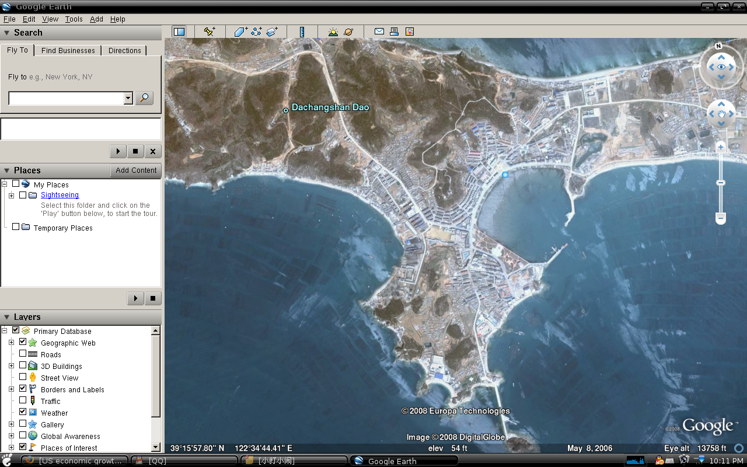Viewport: 747px width, 467px height.
Task: Open the ruler measurement tool
Action: [302, 32]
